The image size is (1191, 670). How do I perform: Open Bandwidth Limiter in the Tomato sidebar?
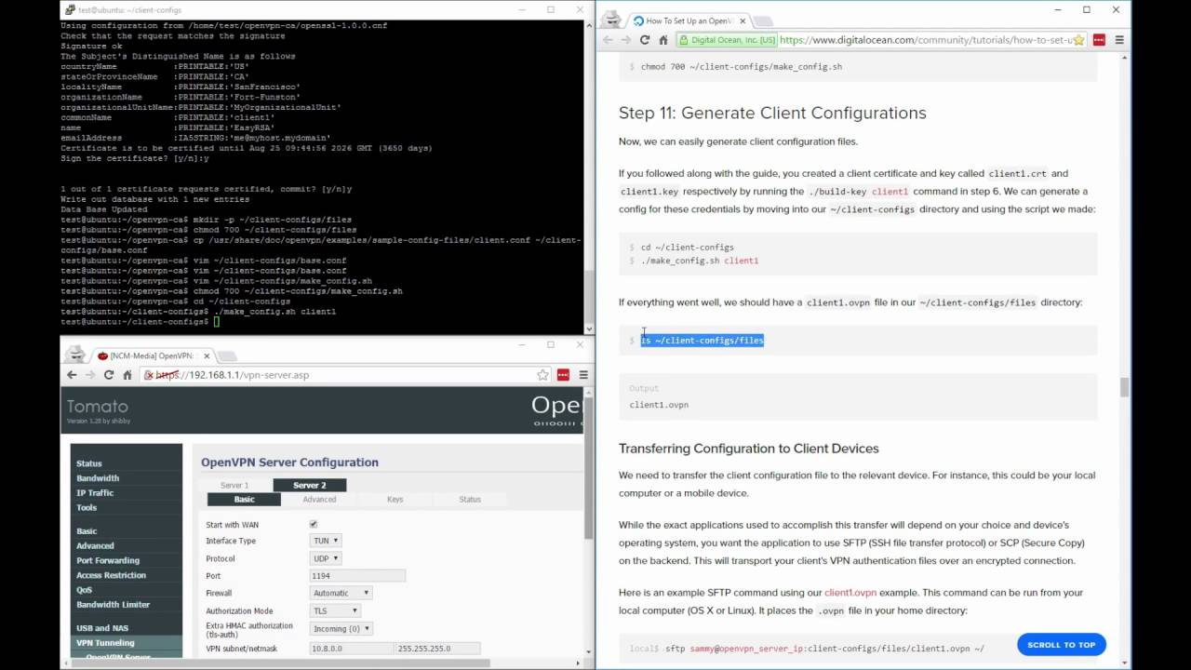click(x=113, y=605)
